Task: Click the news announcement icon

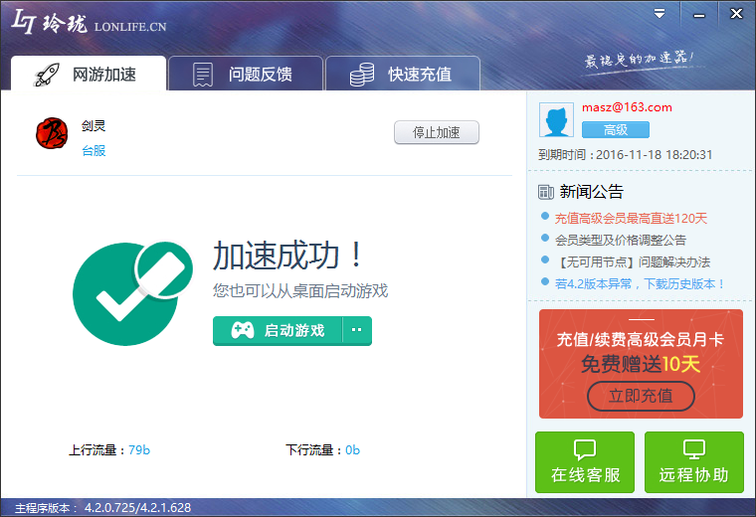Action: click(546, 192)
